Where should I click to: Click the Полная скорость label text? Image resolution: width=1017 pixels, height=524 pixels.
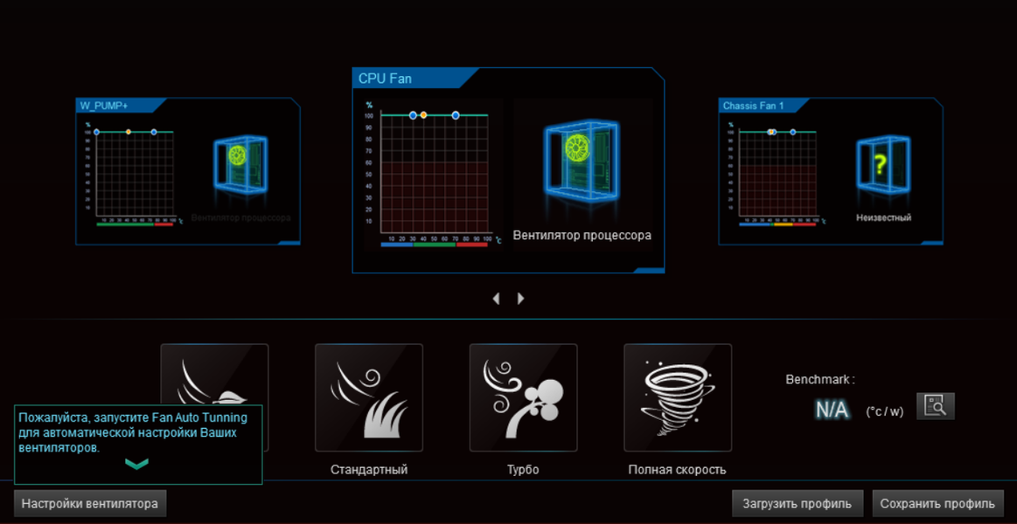pyautogui.click(x=677, y=470)
